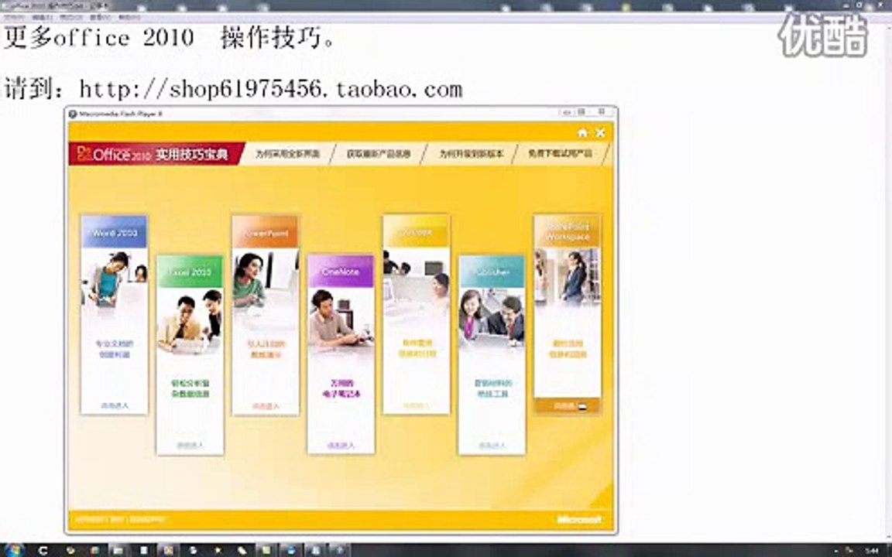Click the Office 2010 实用技巧宝典 logo banner
The height and width of the screenshot is (557, 892).
click(x=156, y=154)
